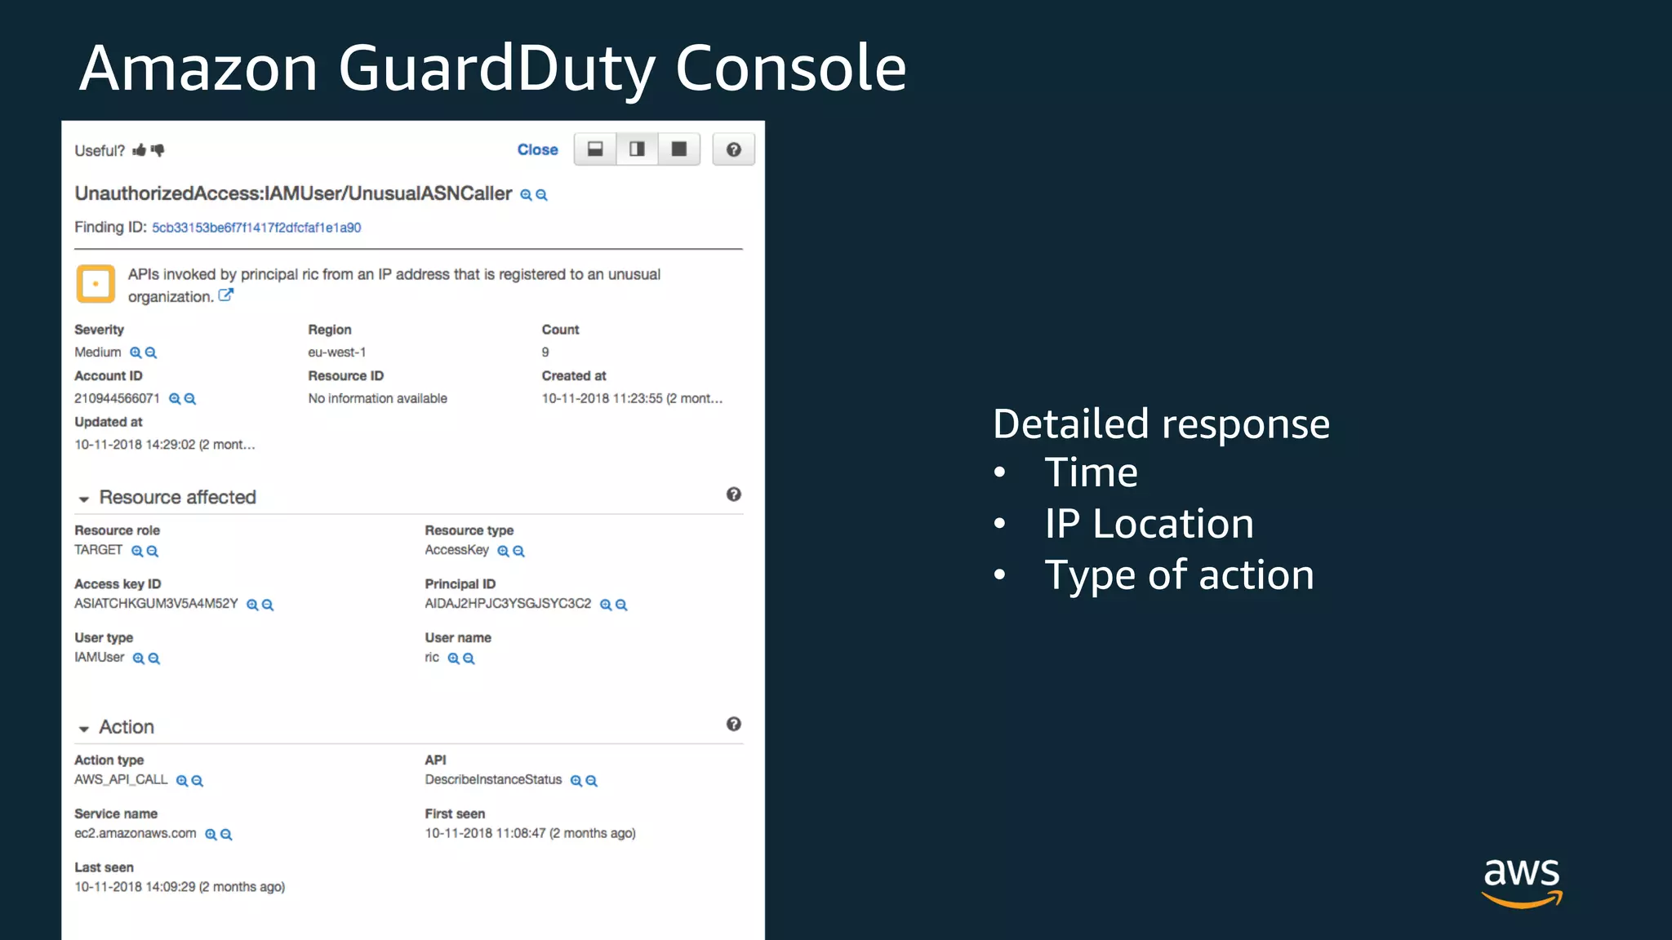Switch to side split panel layout
This screenshot has height=940, width=1672.
(637, 149)
